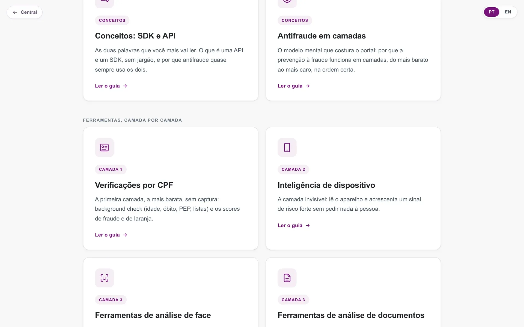Select the PT language option

tap(491, 12)
